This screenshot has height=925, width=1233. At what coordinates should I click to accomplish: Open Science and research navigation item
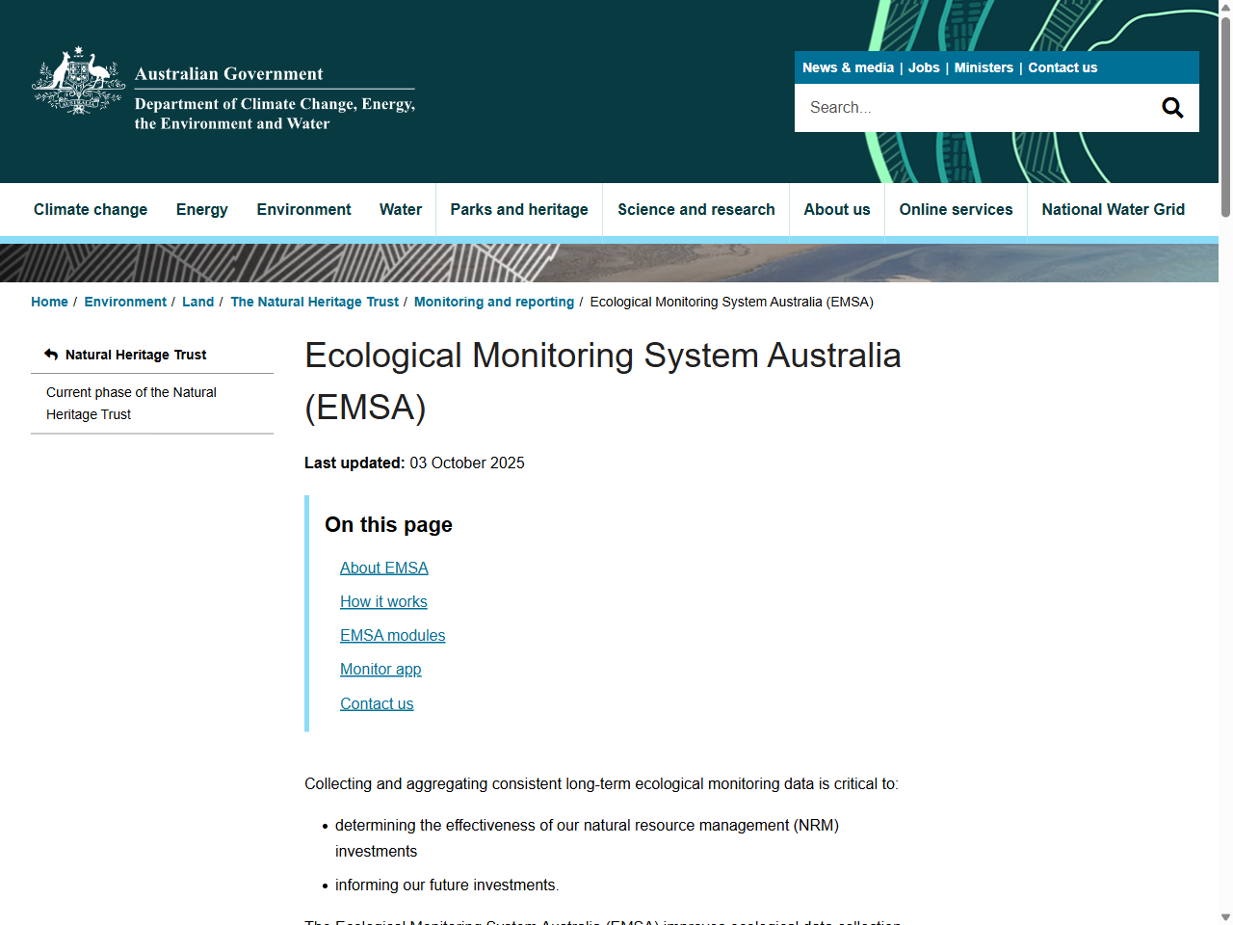tap(695, 209)
